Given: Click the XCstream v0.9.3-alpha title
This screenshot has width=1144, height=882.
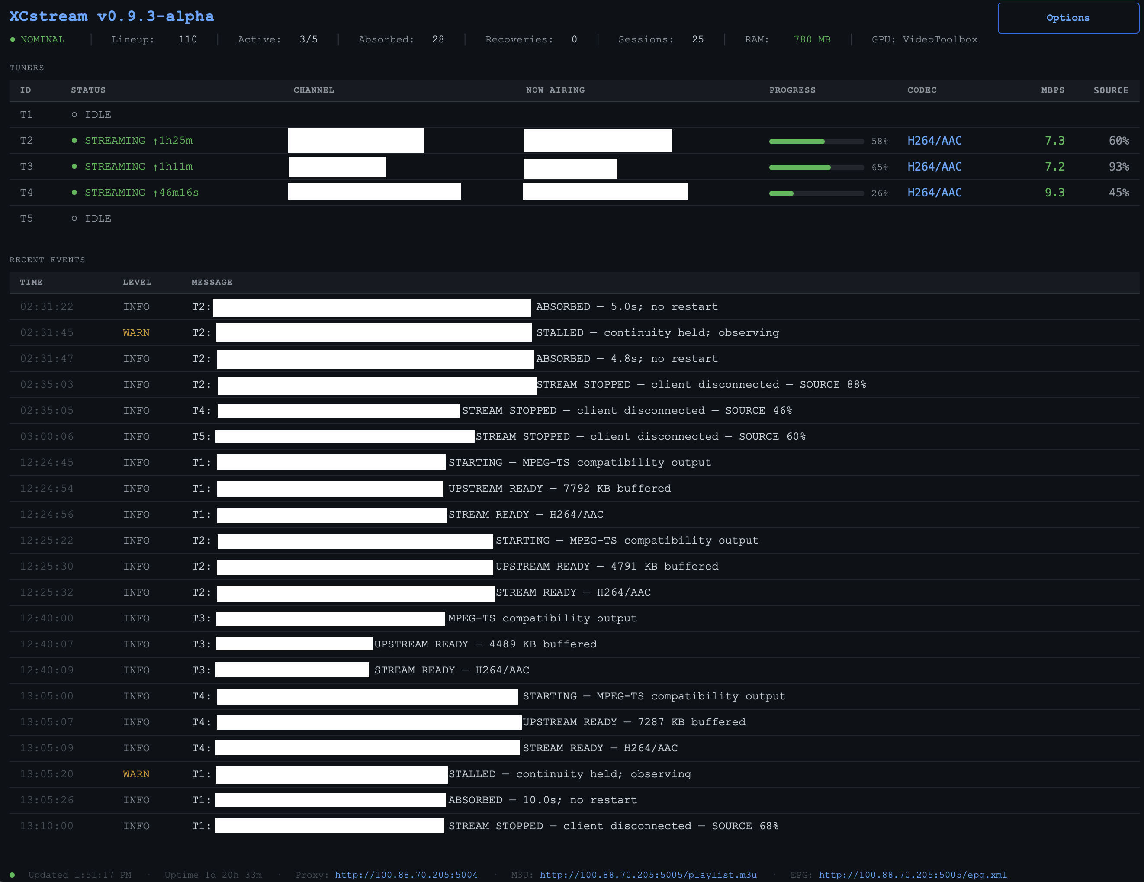Looking at the screenshot, I should [112, 16].
